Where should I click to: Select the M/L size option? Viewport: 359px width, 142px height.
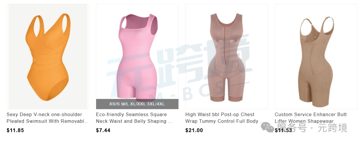click(x=125, y=104)
